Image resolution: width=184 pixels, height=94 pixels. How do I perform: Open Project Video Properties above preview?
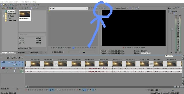(102, 8)
